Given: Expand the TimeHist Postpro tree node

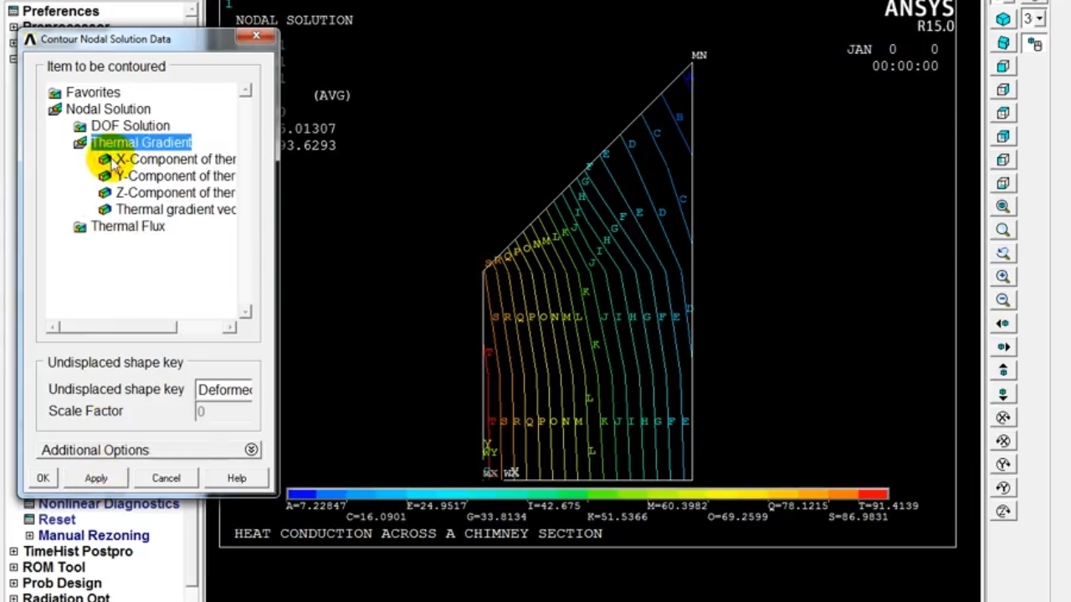Looking at the screenshot, I should [x=13, y=552].
